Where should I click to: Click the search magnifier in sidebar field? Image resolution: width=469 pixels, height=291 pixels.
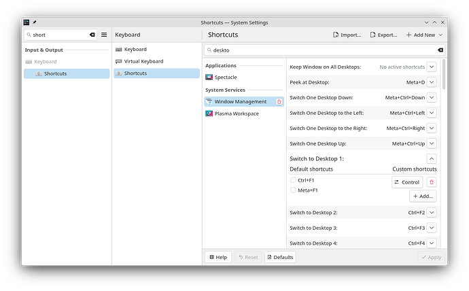[29, 35]
